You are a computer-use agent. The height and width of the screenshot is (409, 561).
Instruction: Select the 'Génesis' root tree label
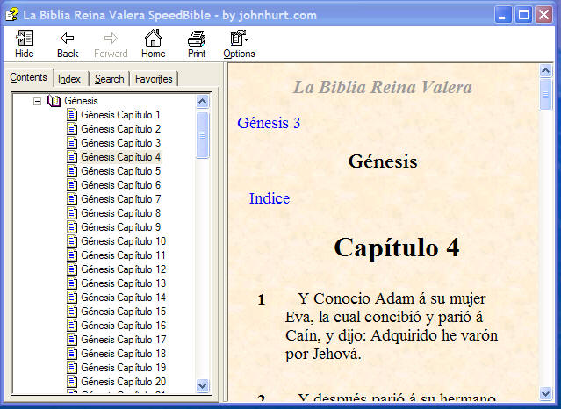click(82, 101)
